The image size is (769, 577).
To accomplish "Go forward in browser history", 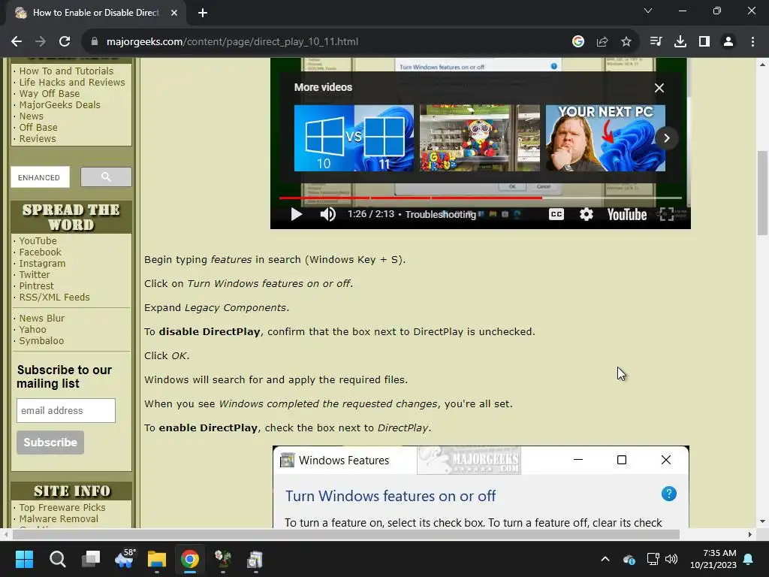I will (41, 42).
